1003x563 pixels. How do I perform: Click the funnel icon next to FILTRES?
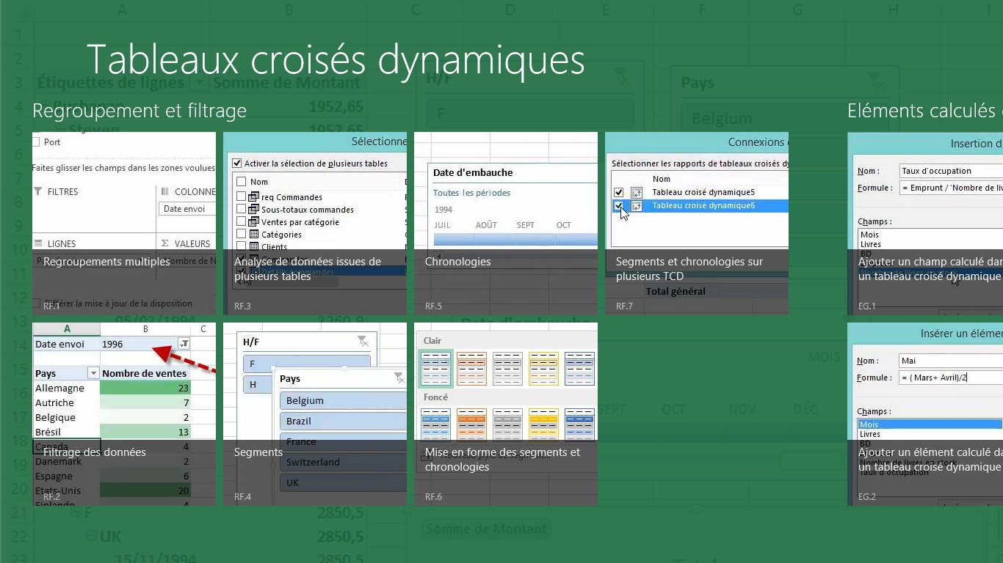38,192
